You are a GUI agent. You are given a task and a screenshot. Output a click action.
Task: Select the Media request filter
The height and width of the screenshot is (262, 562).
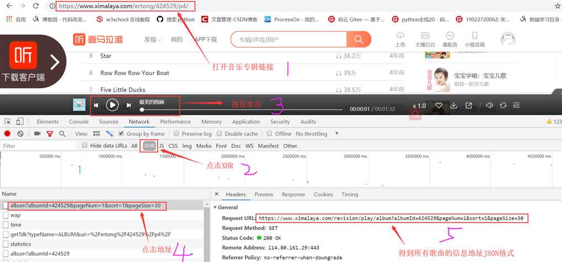coord(203,146)
